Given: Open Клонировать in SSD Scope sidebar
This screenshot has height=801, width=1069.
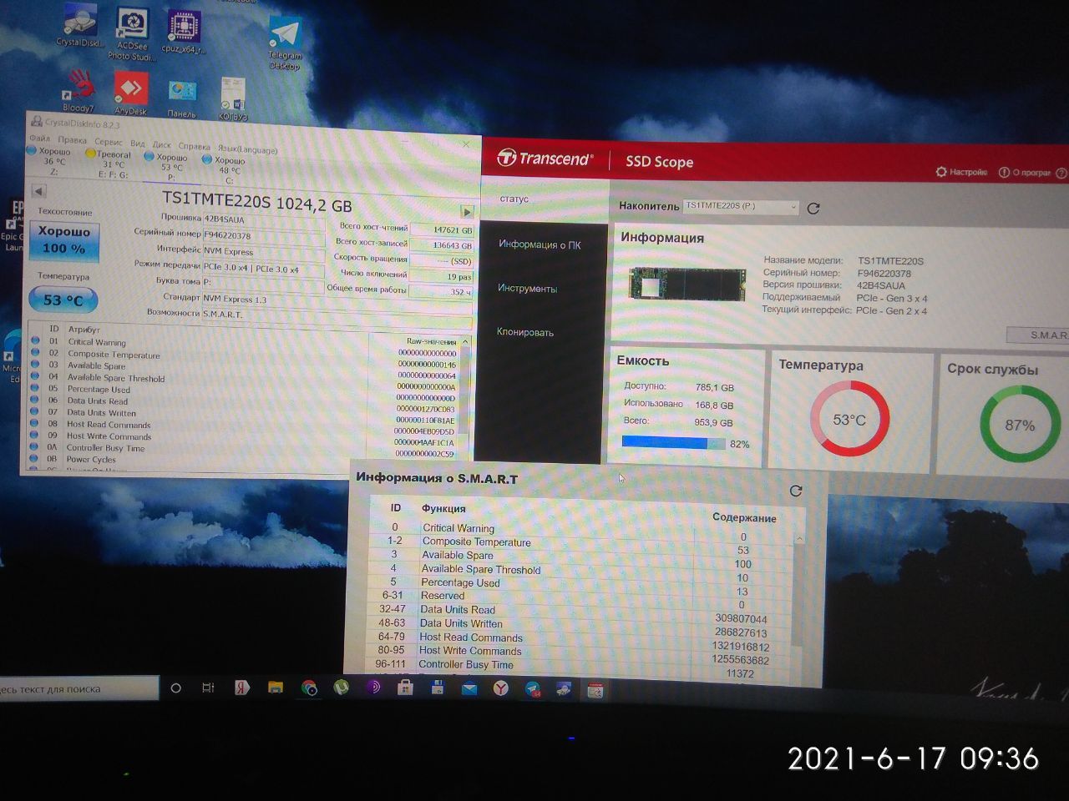Looking at the screenshot, I should pyautogui.click(x=525, y=332).
